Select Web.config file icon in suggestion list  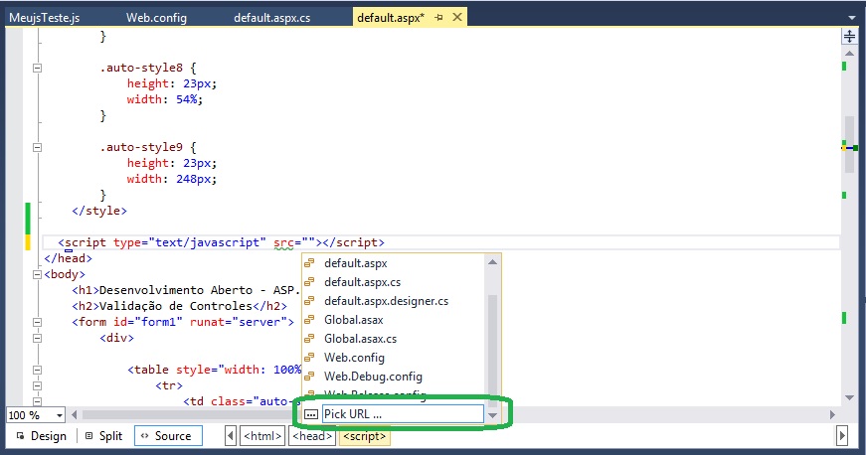click(310, 358)
